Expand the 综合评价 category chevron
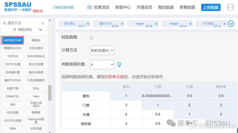 pyautogui.click(x=40, y=30)
